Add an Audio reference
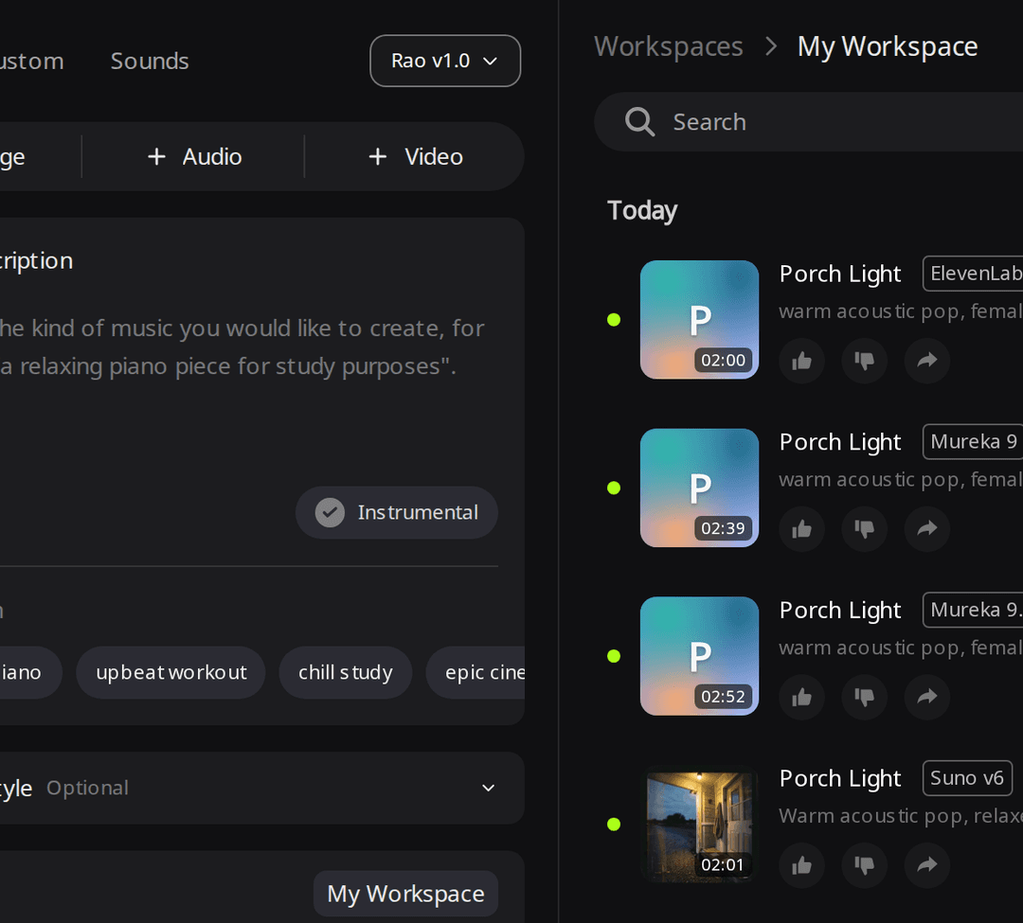 click(x=194, y=156)
